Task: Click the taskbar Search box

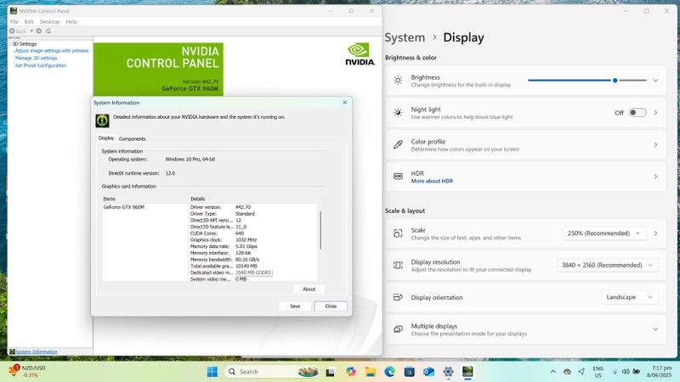Action: coord(272,372)
